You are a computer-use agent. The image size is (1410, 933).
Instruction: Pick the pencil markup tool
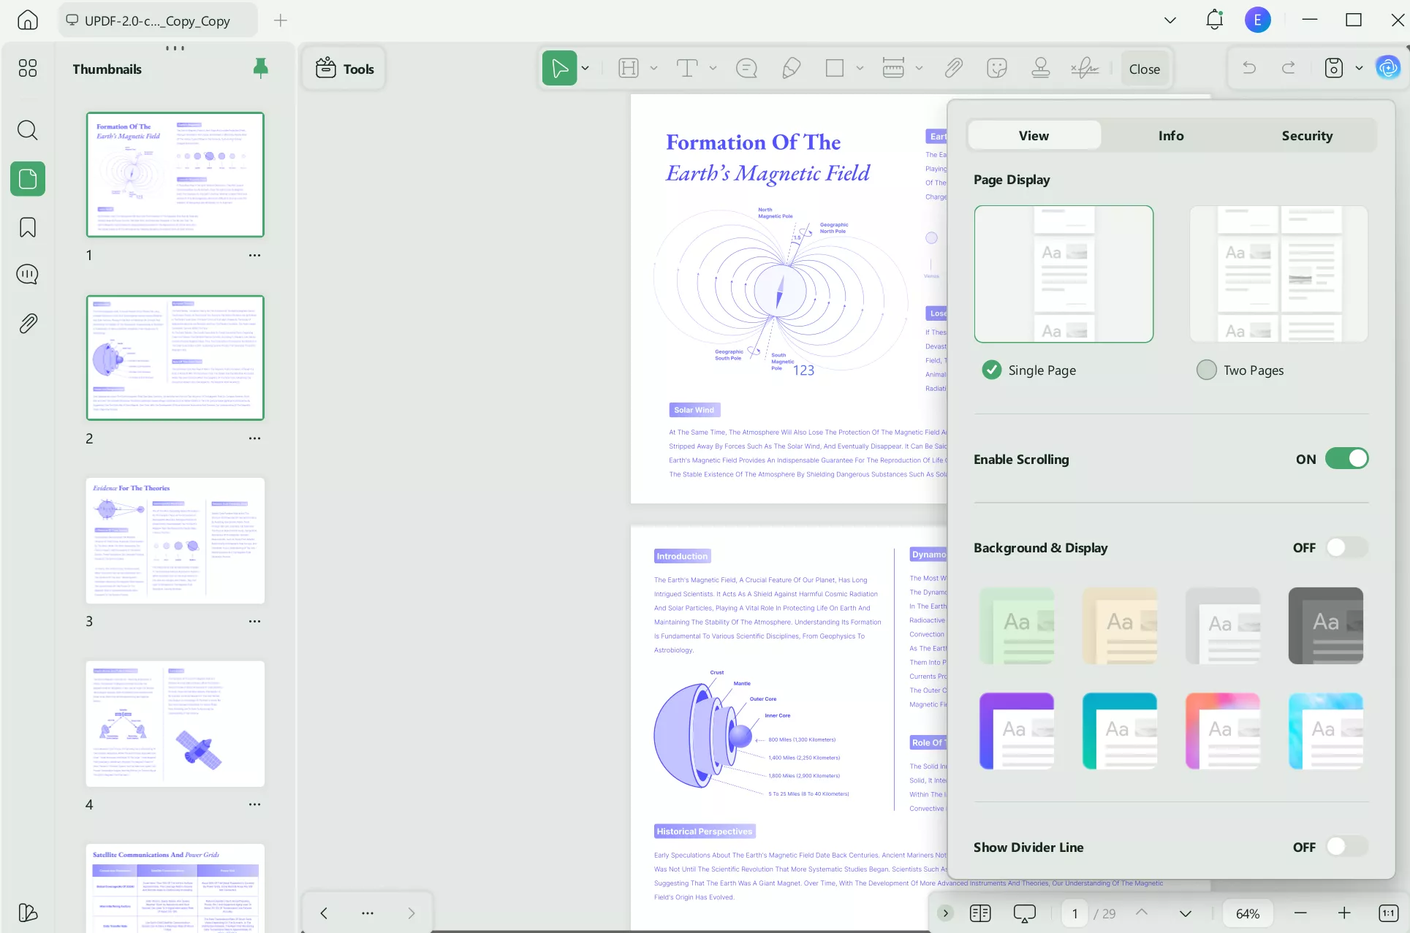pos(790,68)
